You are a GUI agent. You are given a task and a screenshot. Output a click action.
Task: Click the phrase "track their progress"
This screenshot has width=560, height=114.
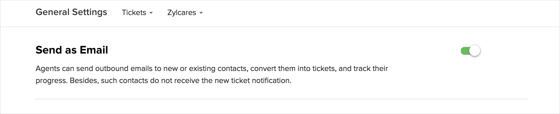click(212, 75)
